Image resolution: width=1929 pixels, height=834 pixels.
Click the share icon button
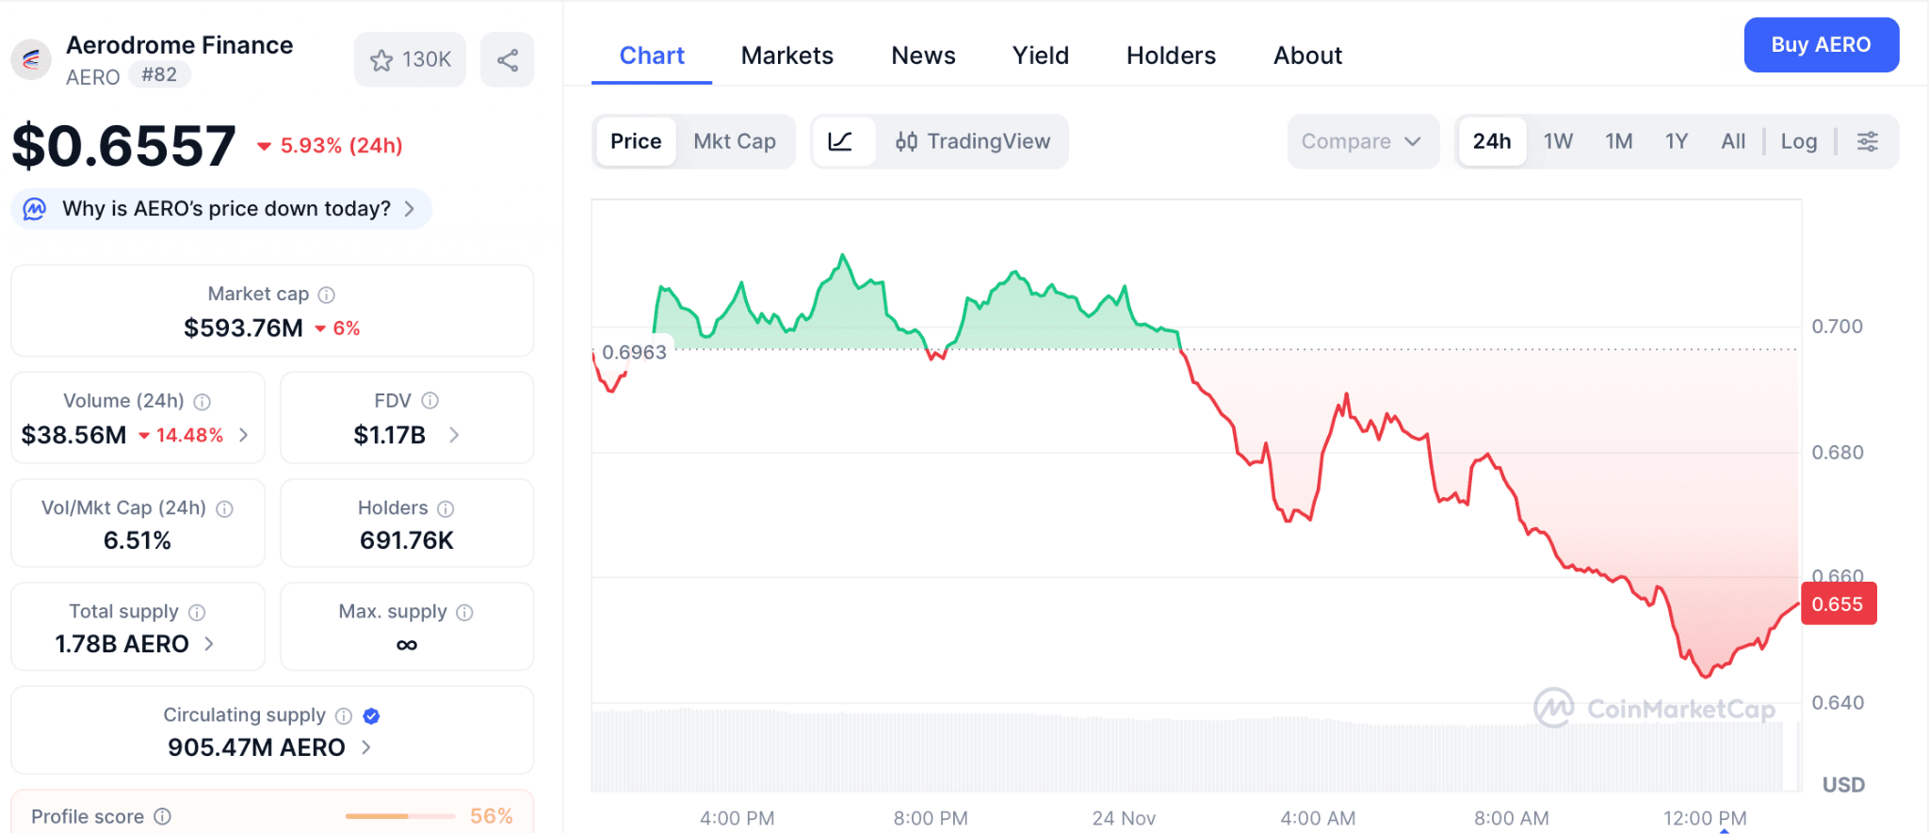coord(507,60)
